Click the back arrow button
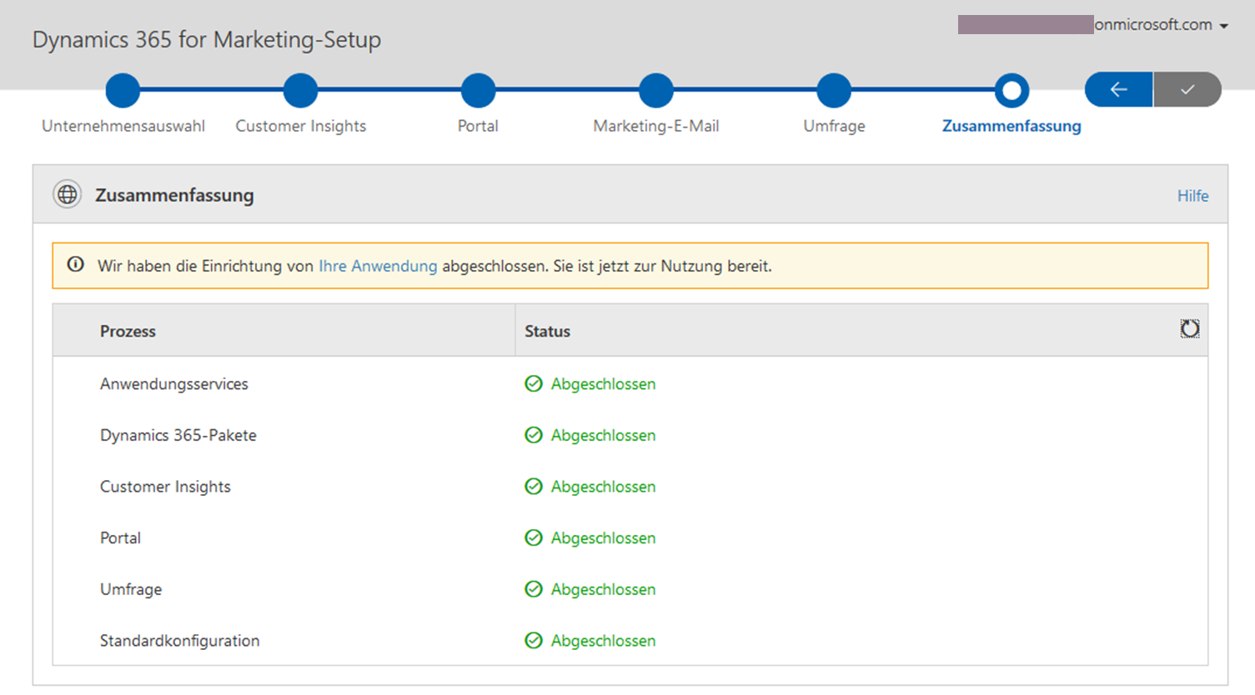1255x695 pixels. coord(1118,89)
